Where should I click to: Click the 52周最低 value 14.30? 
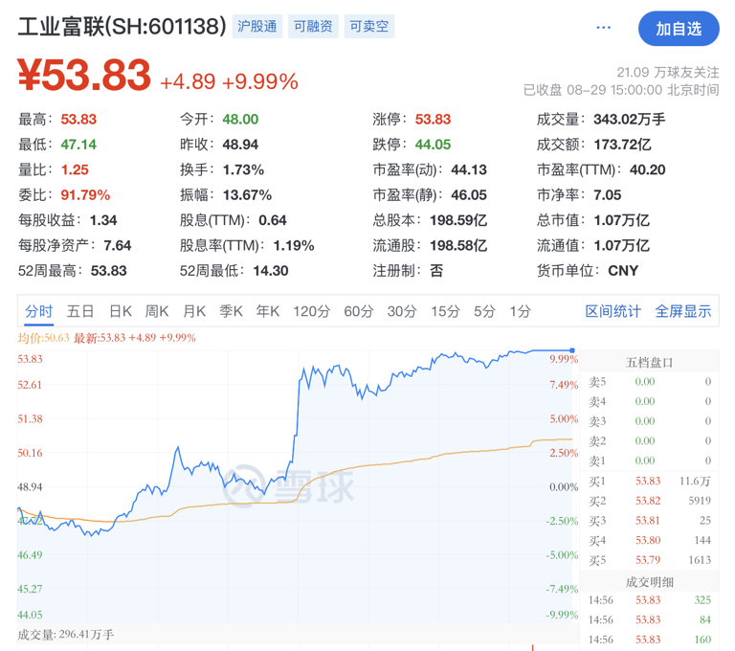tap(271, 271)
